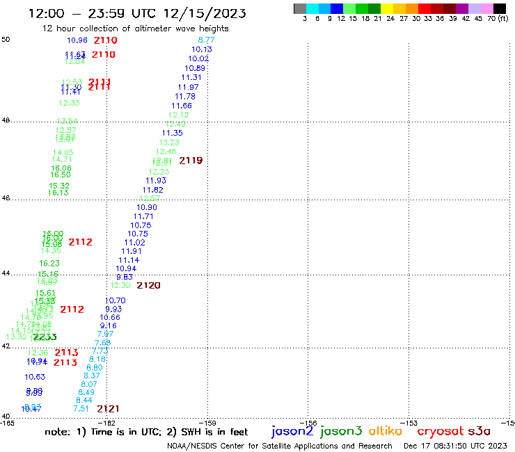This screenshot has width=515, height=452.
Task: Click the 12.33 wave height value
Action: [69, 103]
